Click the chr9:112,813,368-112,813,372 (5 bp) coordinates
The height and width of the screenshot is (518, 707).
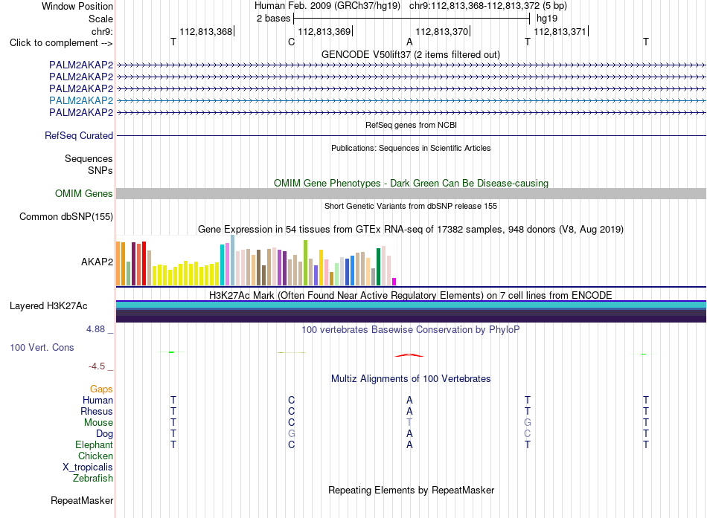click(488, 6)
